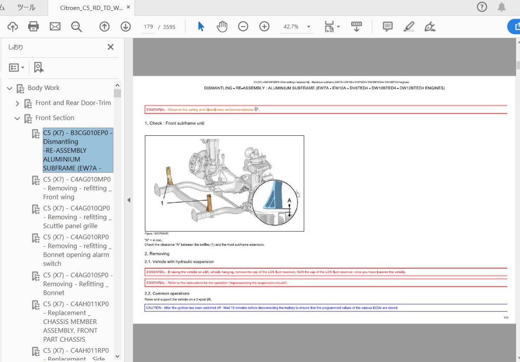Click bookmark icon beside B3CG010EP0

point(36,134)
